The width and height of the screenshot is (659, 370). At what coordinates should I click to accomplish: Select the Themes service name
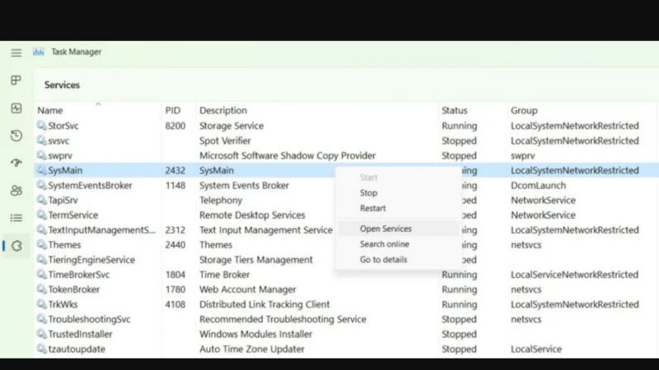point(64,244)
